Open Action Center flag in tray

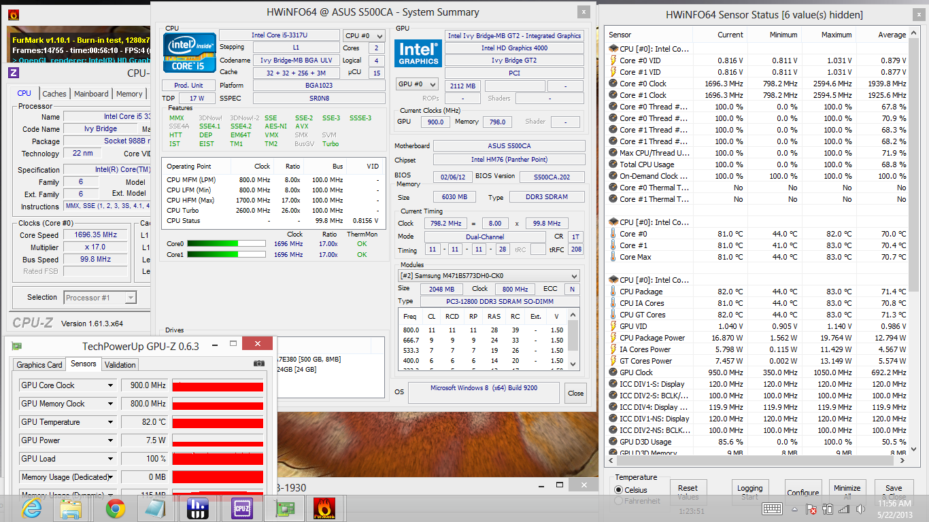point(811,508)
